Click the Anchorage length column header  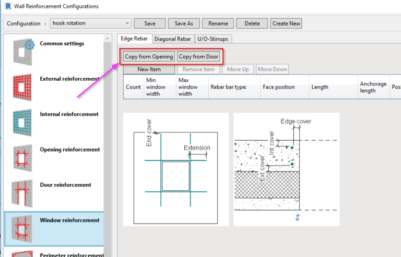point(374,87)
